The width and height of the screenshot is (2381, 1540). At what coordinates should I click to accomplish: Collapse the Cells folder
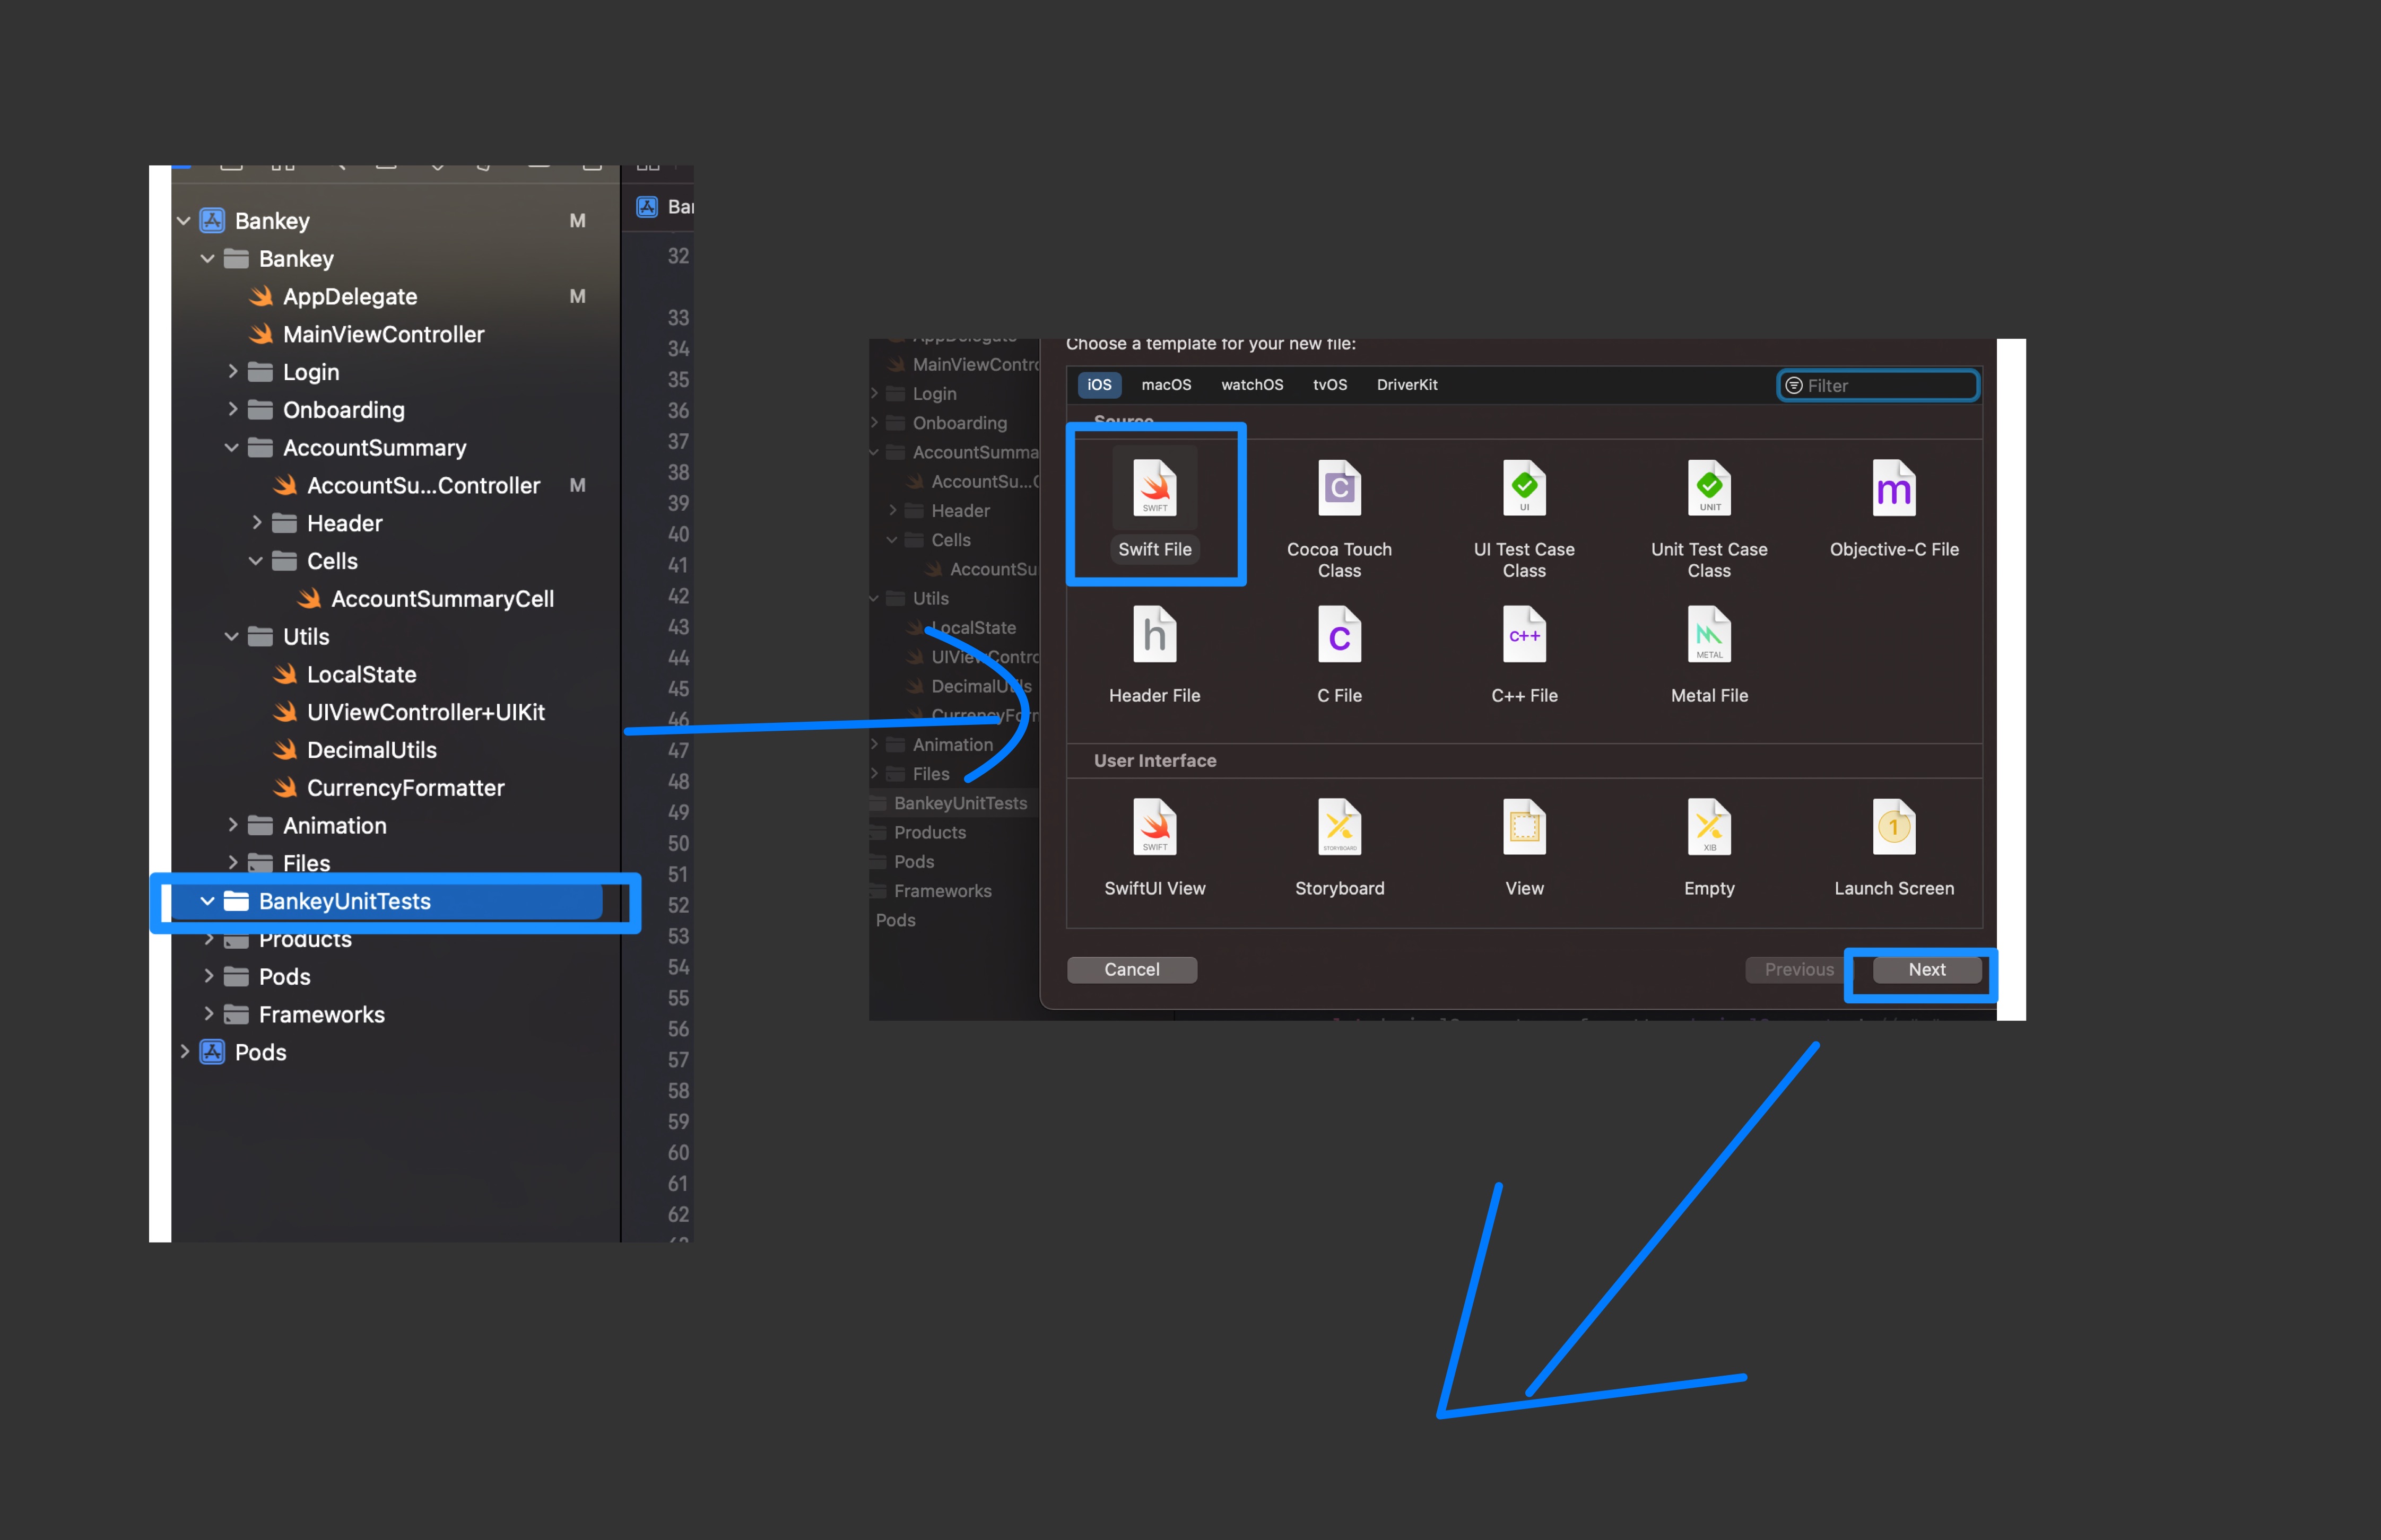coord(256,560)
